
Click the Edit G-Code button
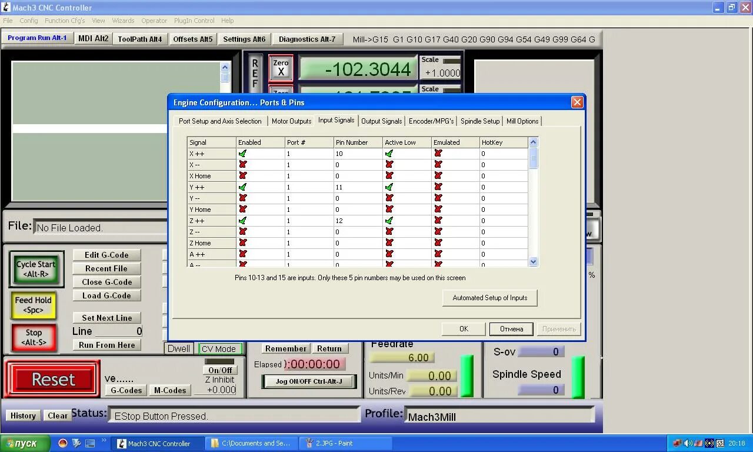106,255
